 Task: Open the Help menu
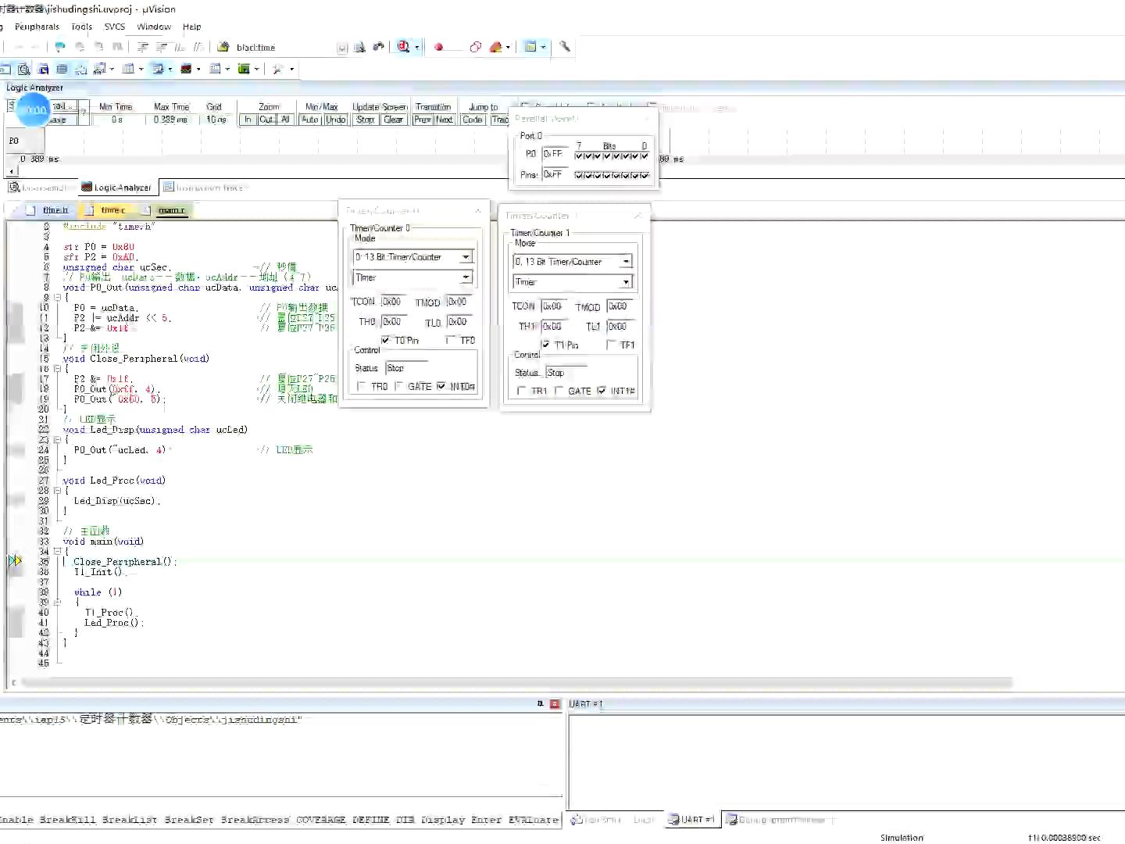[x=191, y=27]
